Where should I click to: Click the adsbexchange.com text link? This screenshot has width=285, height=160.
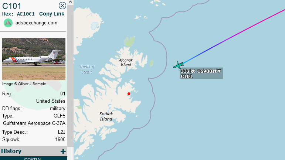pos(36,23)
